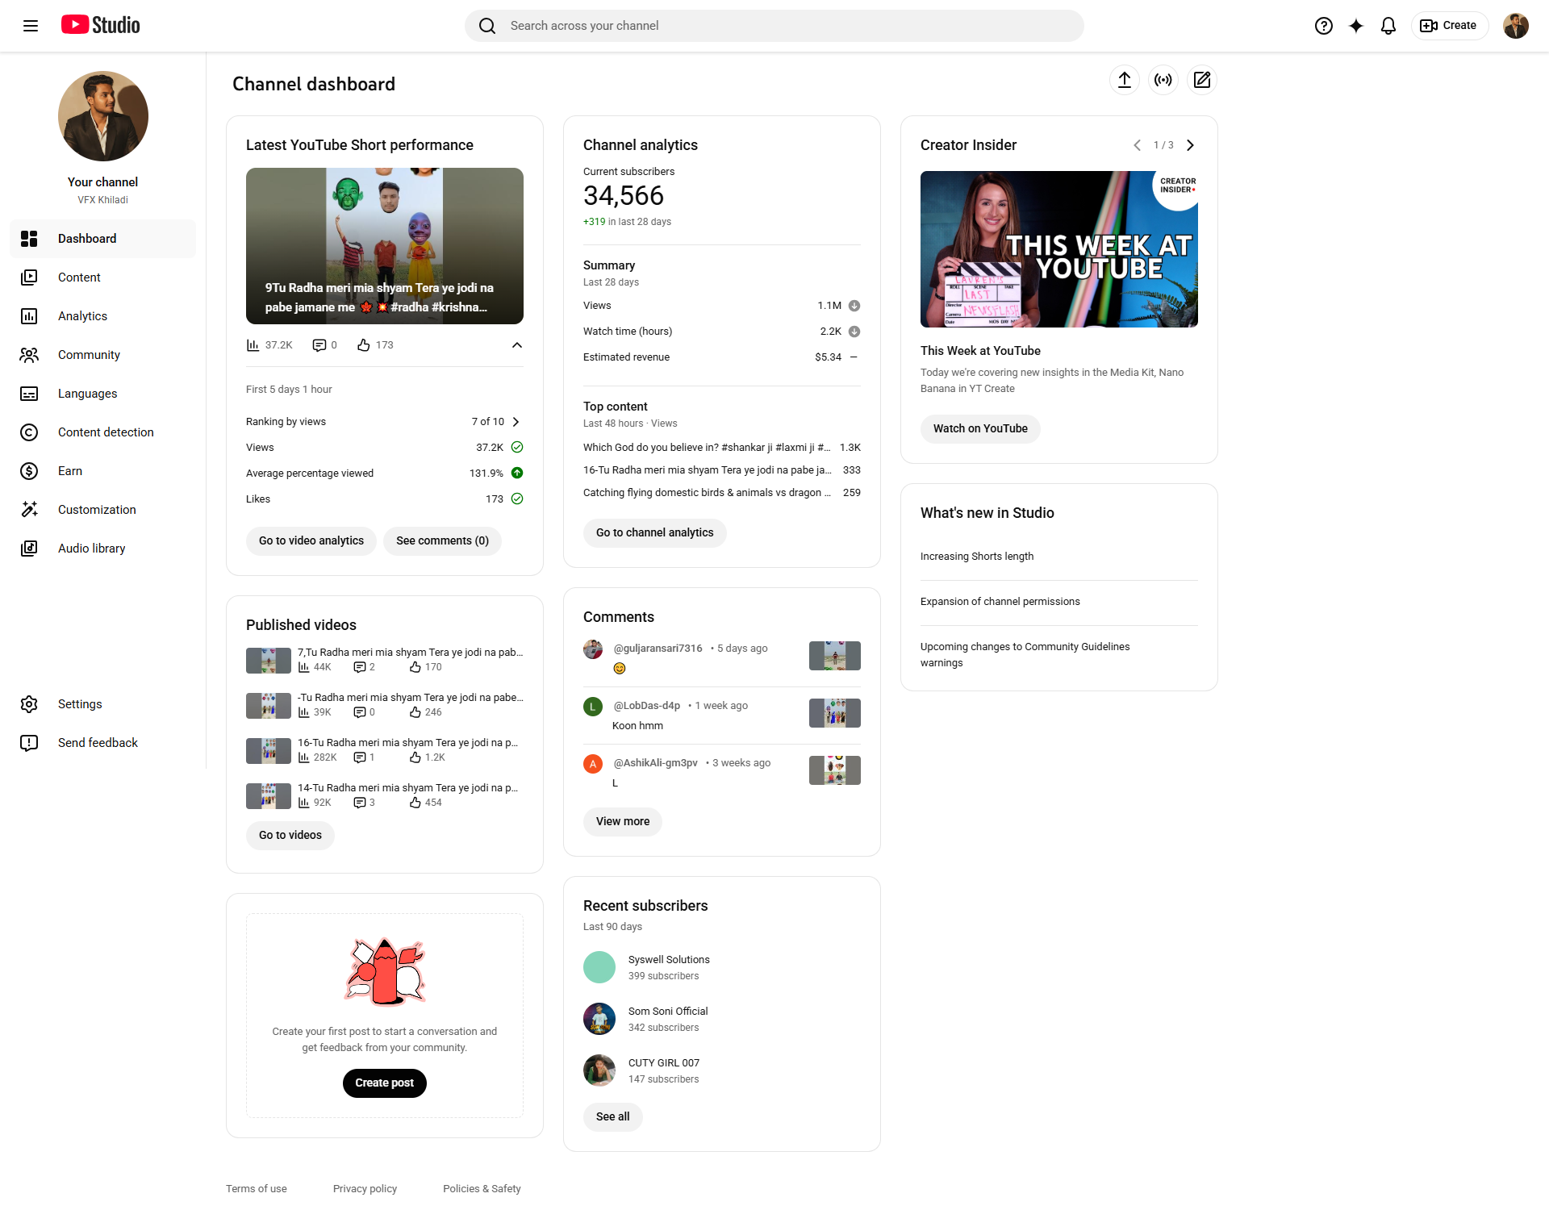
Task: Open This Week at YouTube thumbnail
Action: (1058, 249)
